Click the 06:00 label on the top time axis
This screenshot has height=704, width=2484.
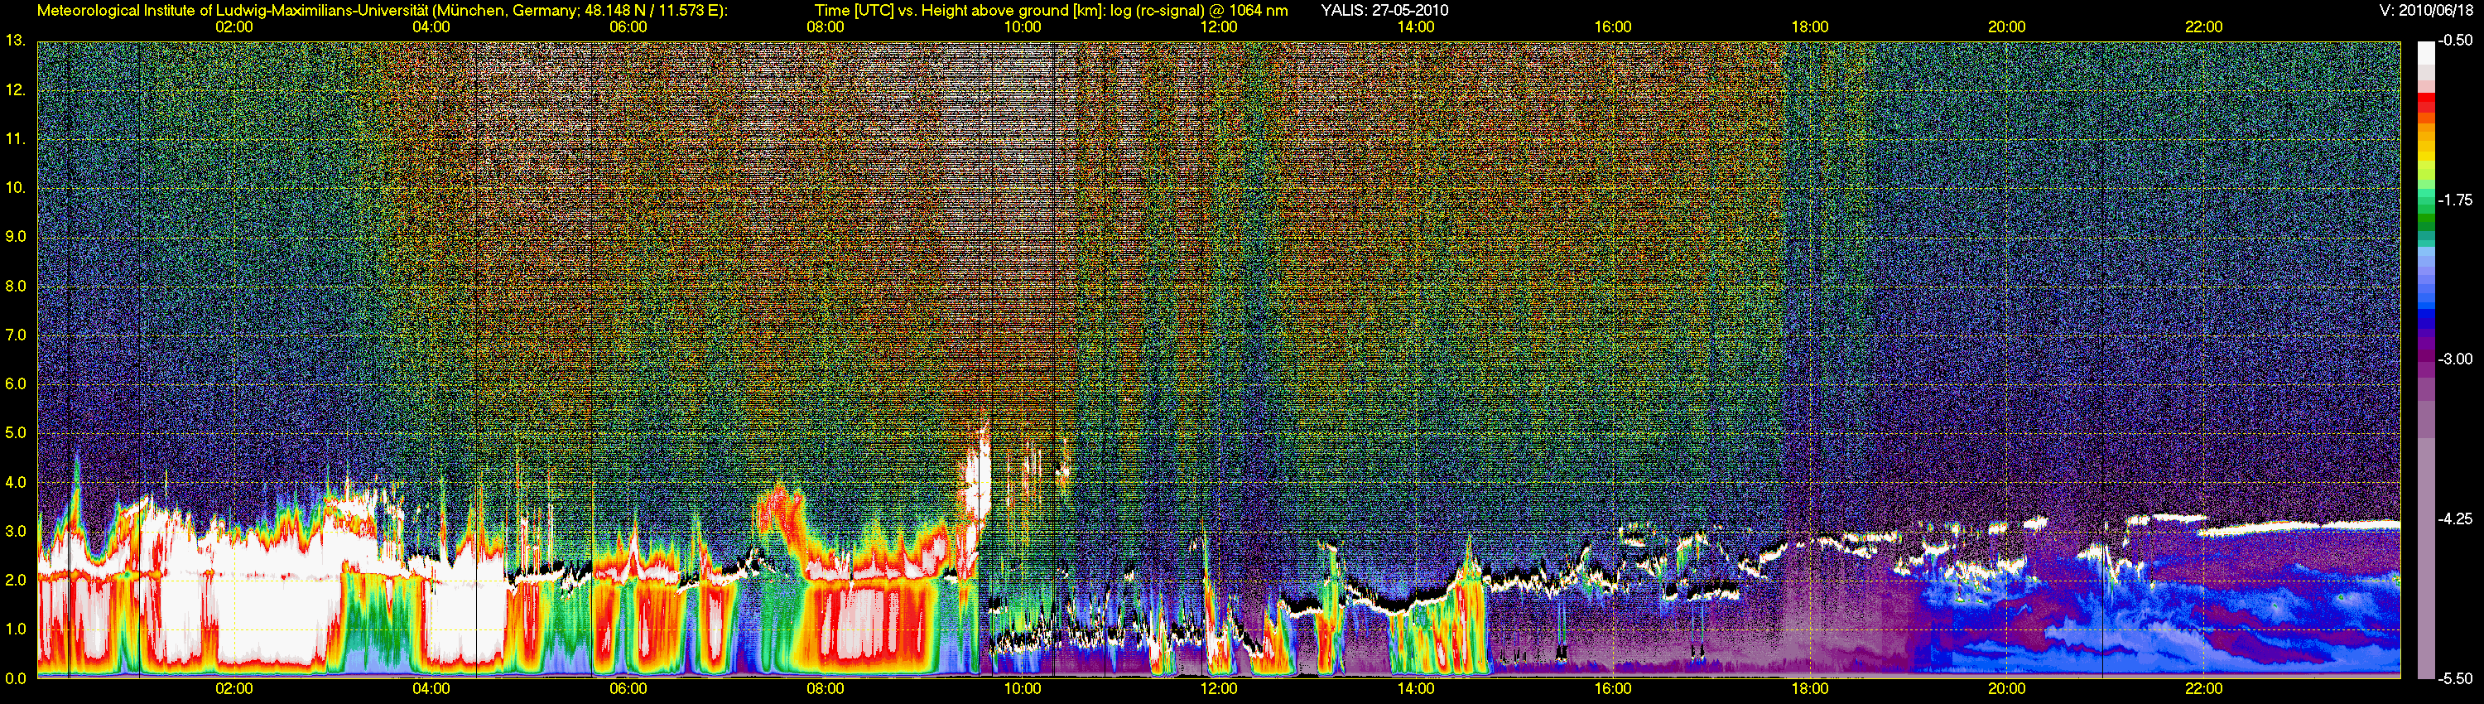(628, 26)
